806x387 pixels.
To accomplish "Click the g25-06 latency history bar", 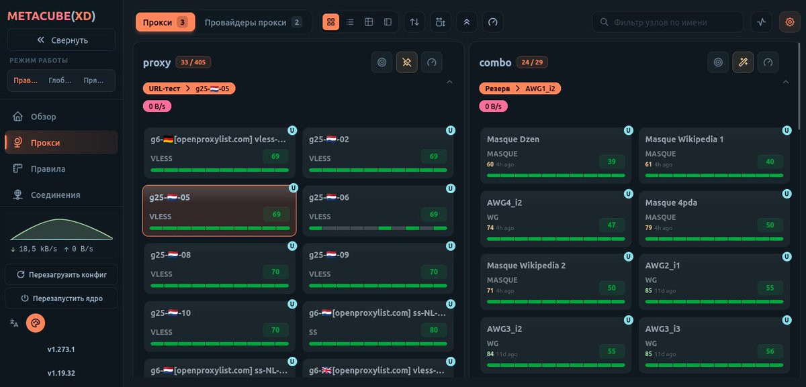I will tap(377, 228).
